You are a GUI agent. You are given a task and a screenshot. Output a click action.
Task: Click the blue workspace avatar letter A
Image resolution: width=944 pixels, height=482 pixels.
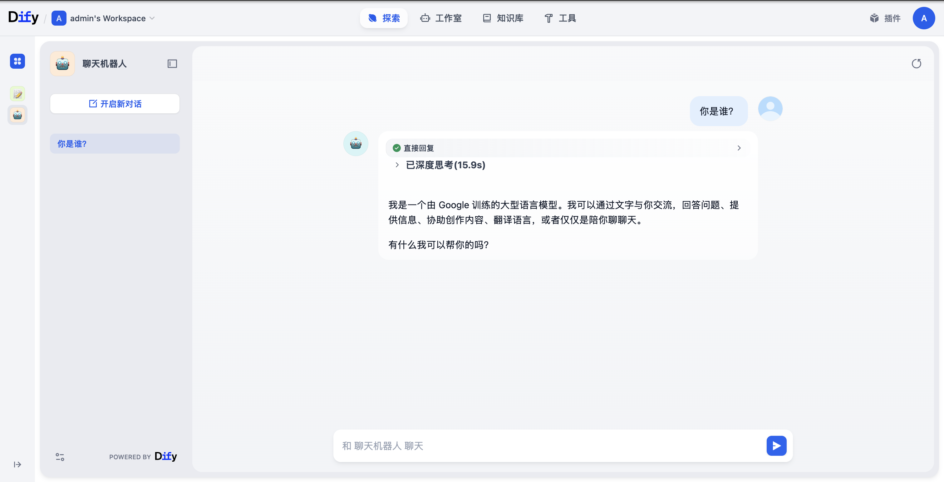(x=59, y=18)
